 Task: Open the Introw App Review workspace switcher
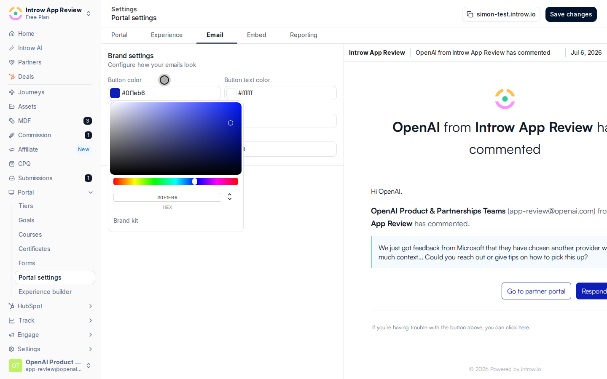[51, 13]
